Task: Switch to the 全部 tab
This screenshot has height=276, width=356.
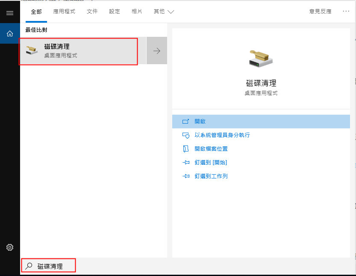Action: 36,12
